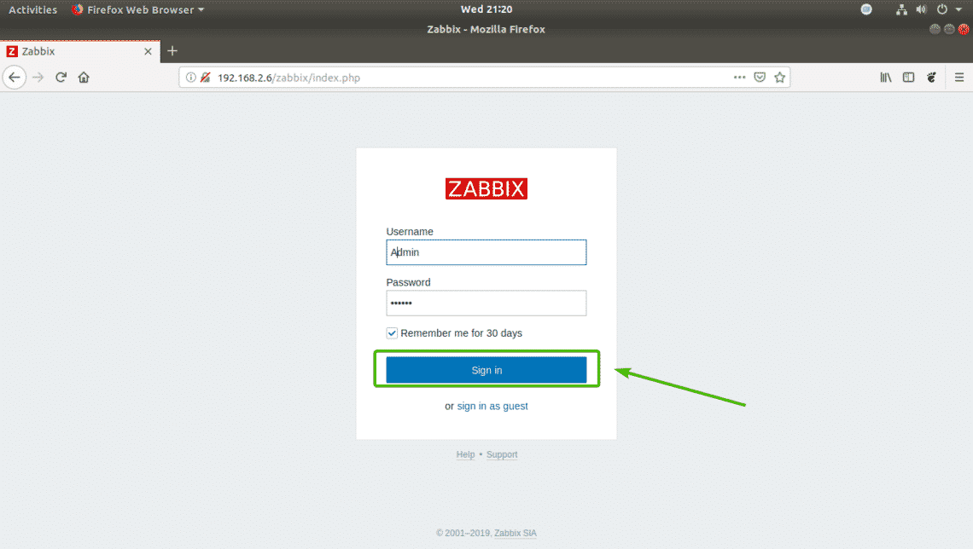This screenshot has height=549, width=973.
Task: Bookmark this page with the star
Action: click(780, 78)
